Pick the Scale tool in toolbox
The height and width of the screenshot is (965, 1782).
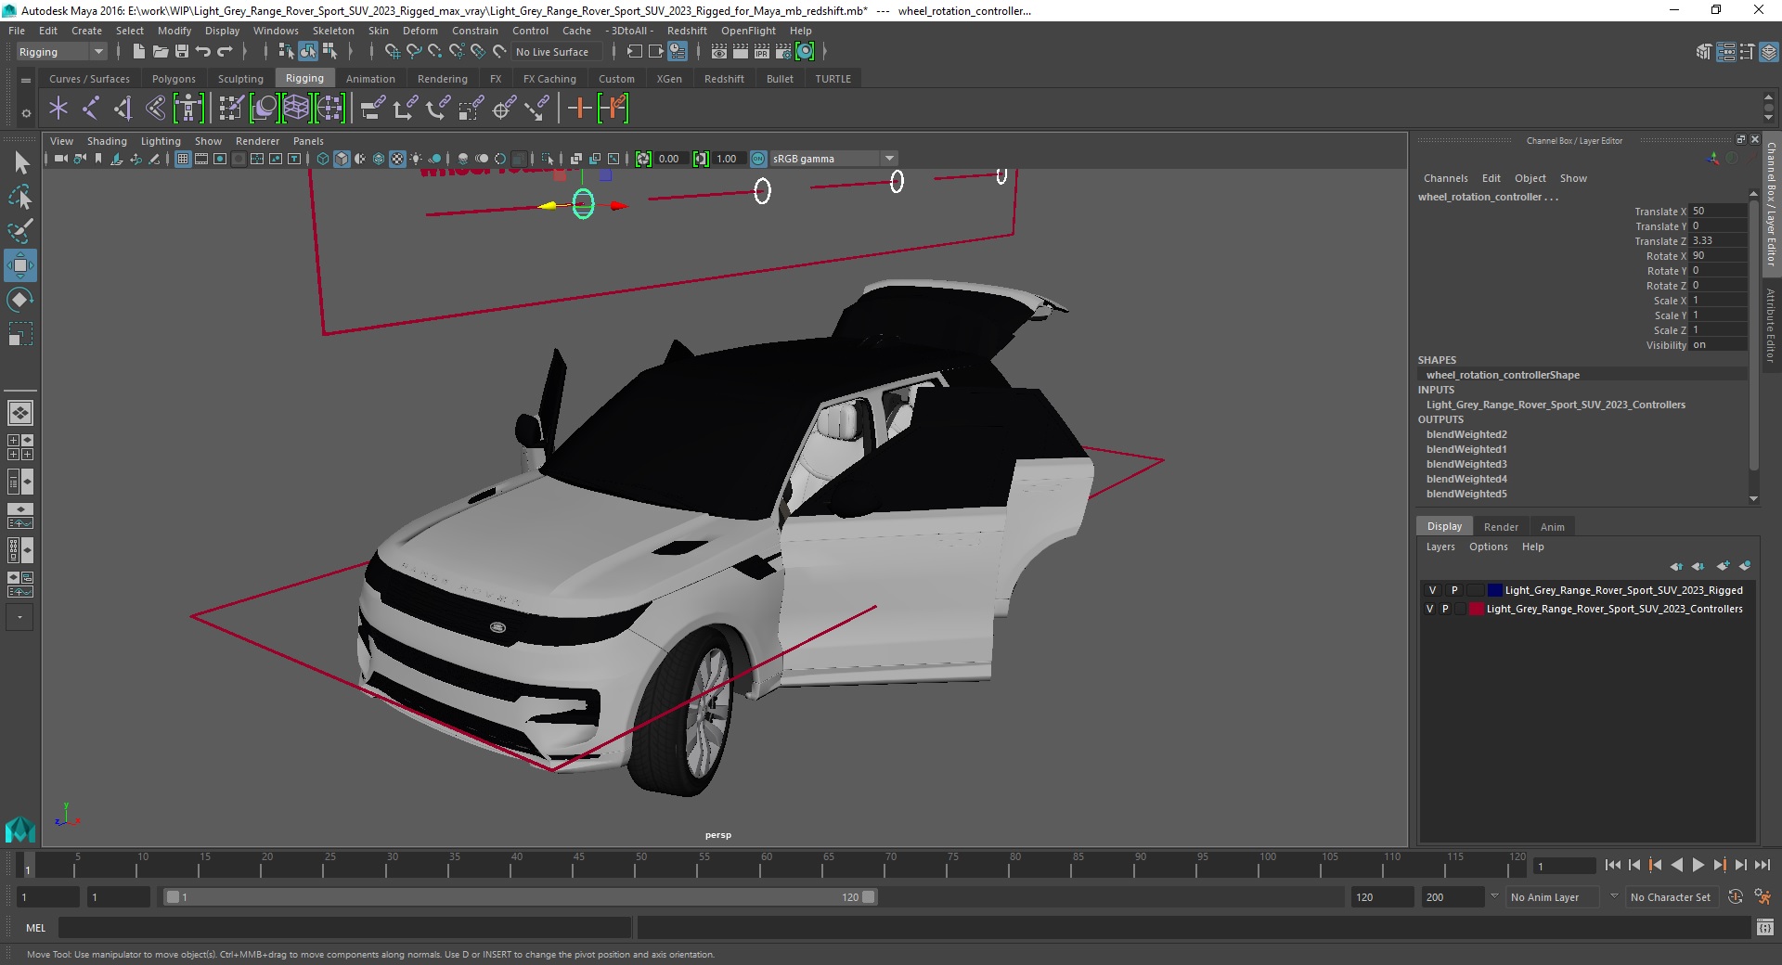pos(20,333)
